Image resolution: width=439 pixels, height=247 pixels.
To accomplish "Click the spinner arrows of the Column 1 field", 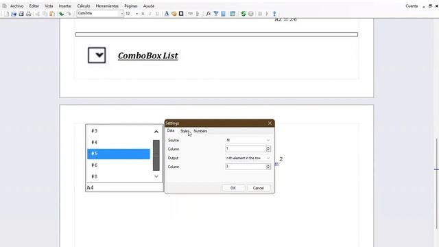I will (268, 149).
